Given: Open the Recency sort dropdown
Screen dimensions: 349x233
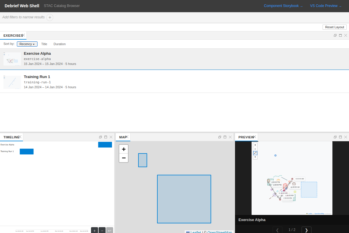Looking at the screenshot, I should coord(27,44).
